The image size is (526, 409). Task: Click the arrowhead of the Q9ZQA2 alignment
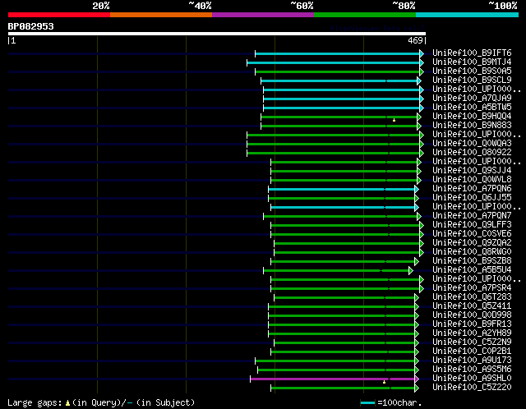422,243
